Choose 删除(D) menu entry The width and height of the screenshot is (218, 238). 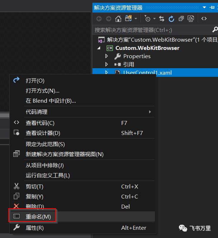point(82,206)
